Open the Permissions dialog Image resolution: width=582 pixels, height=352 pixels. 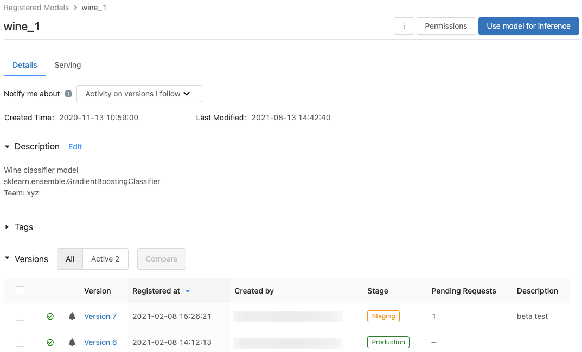(x=446, y=25)
